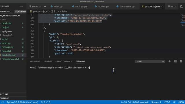Open manage.py file
The image size is (185, 104).
coord(8,47)
